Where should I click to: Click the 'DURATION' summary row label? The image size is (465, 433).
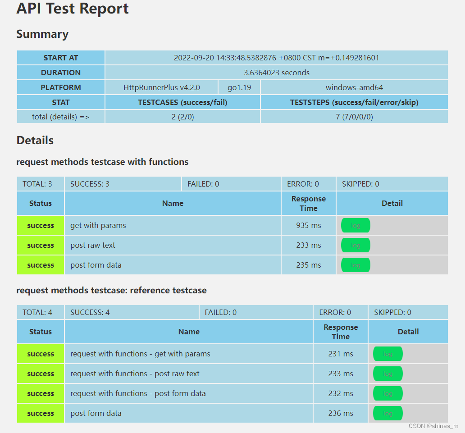pos(60,73)
